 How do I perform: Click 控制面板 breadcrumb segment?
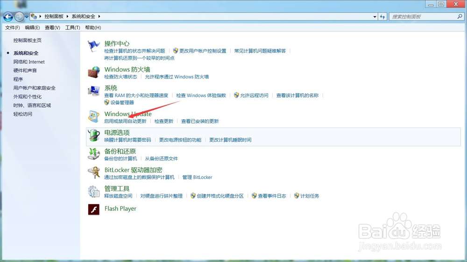(54, 16)
